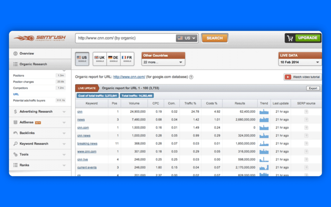This screenshot has width=331, height=207.
Task: Expand the Ranks section
Action: (64, 165)
